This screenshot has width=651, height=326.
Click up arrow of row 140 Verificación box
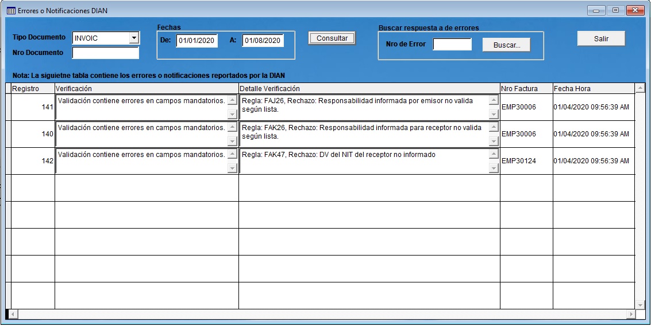233,127
